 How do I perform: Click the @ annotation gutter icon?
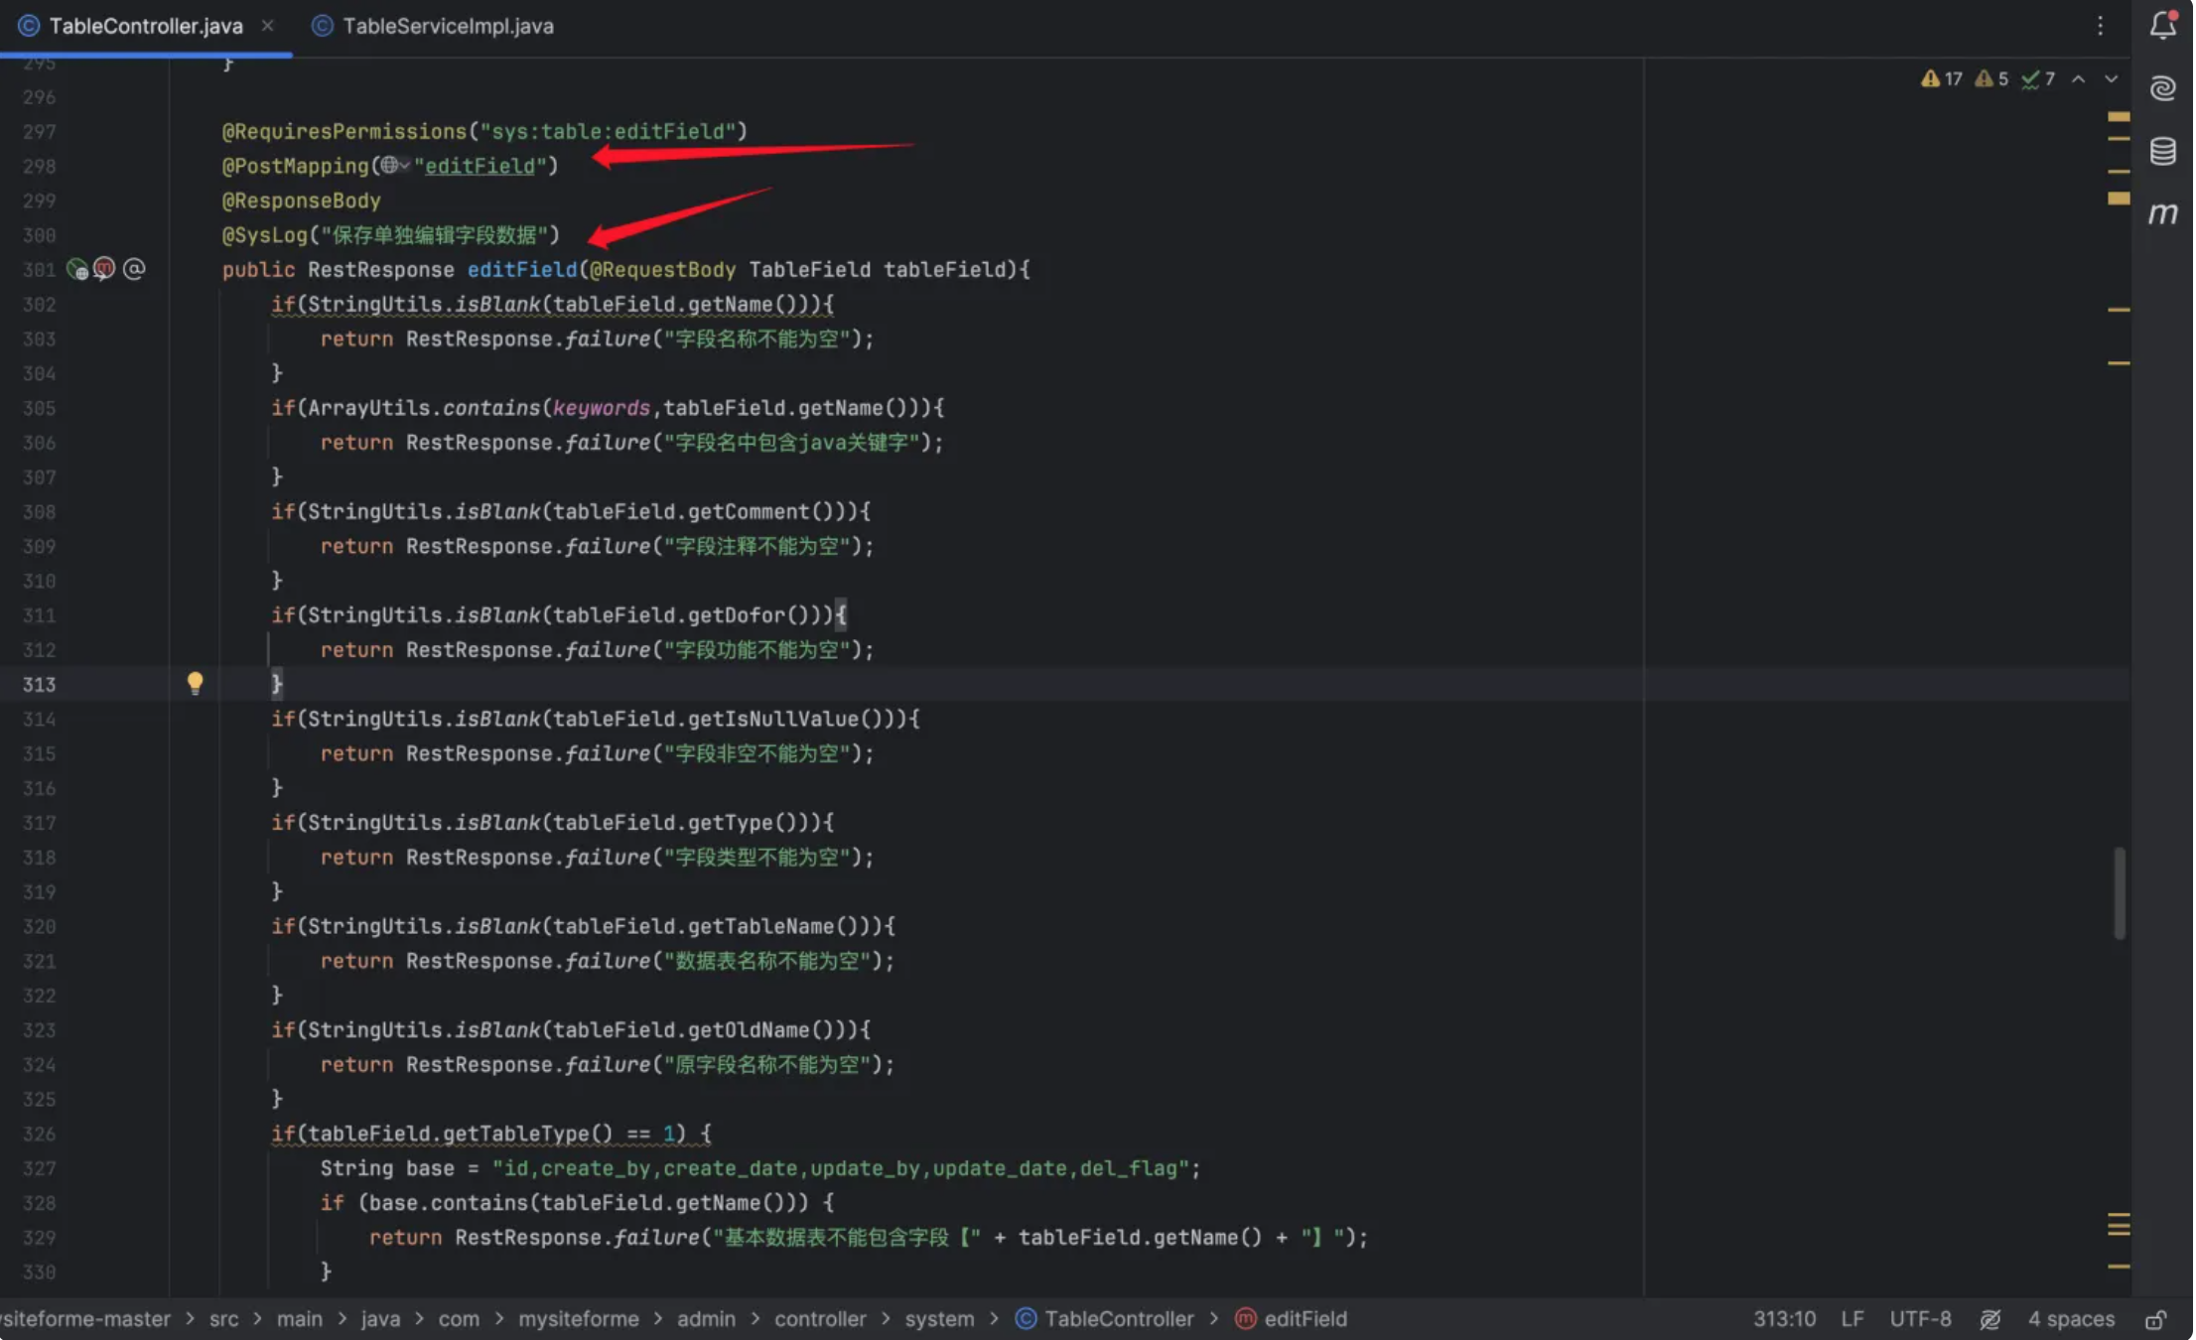(134, 269)
